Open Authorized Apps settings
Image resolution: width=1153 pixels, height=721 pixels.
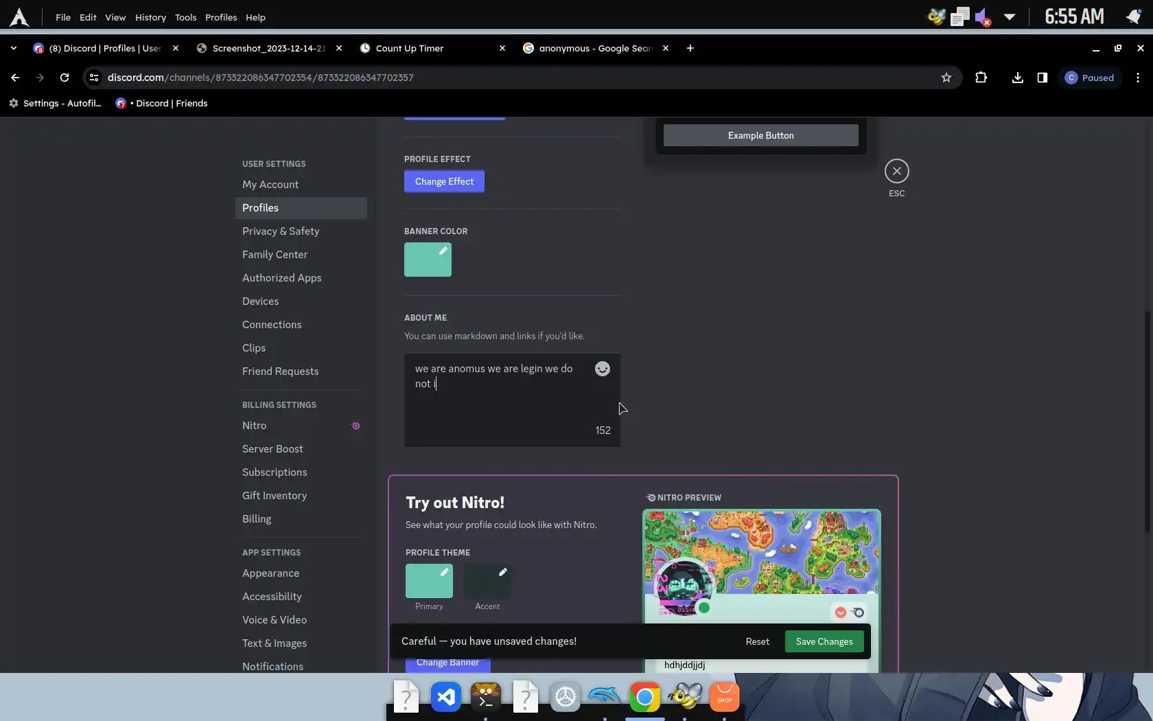tap(301, 278)
